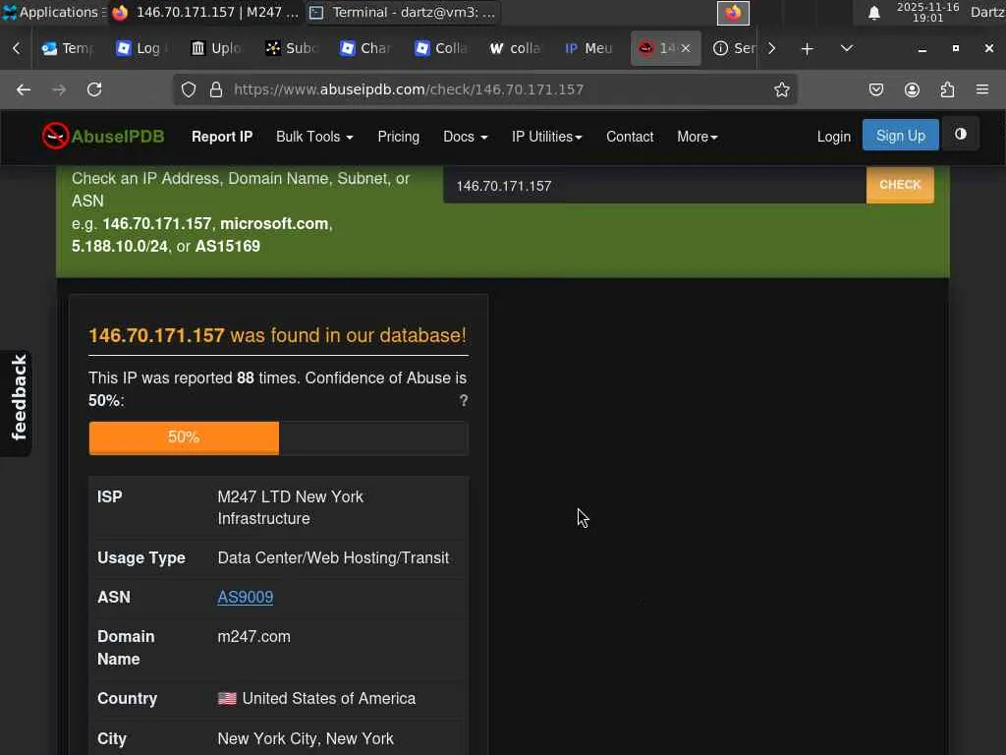Switch to the Ser browser tab
The width and height of the screenshot is (1006, 755).
tap(735, 49)
